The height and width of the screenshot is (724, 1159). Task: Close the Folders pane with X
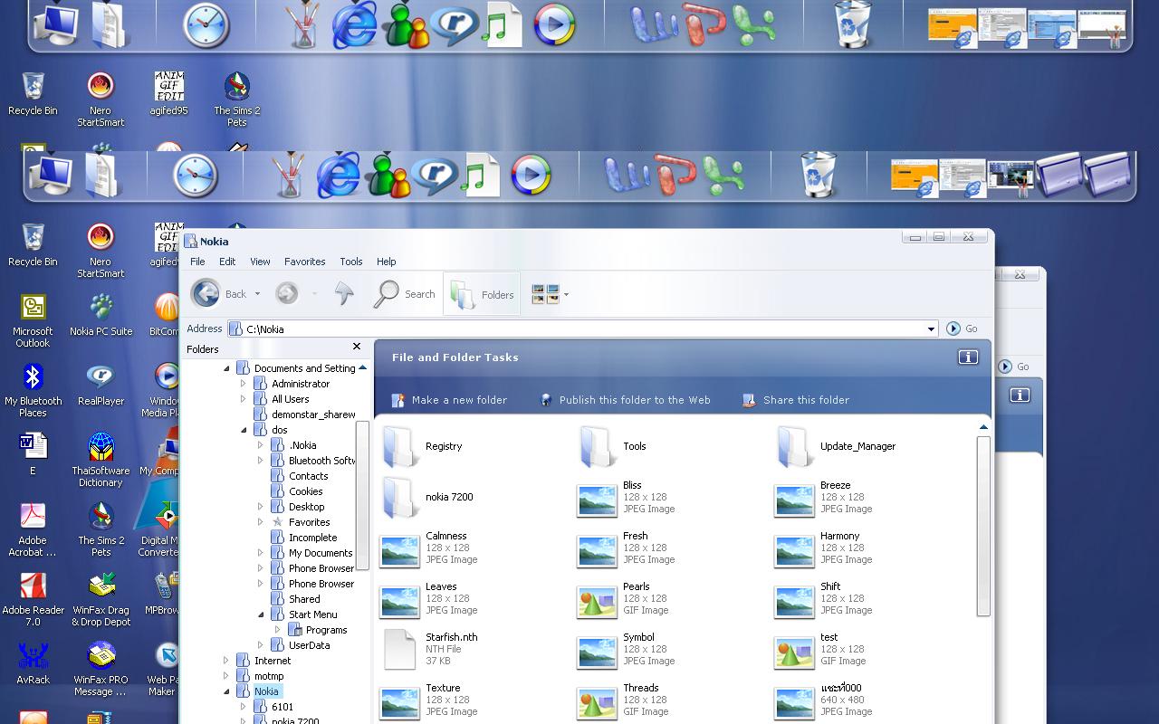(357, 347)
